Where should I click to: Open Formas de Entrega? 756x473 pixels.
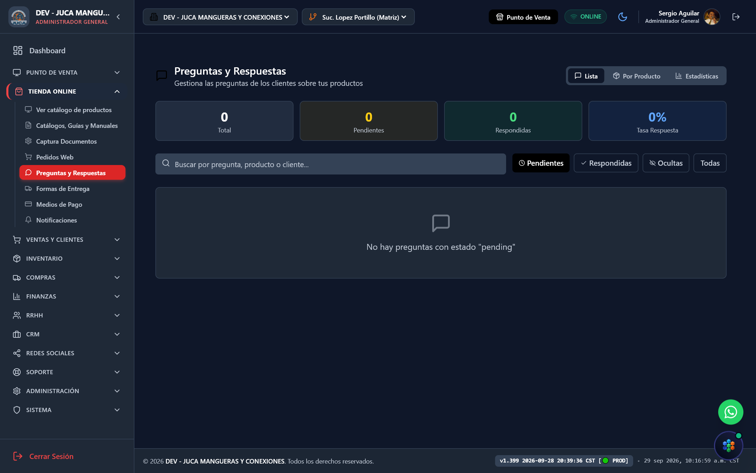(x=72, y=188)
